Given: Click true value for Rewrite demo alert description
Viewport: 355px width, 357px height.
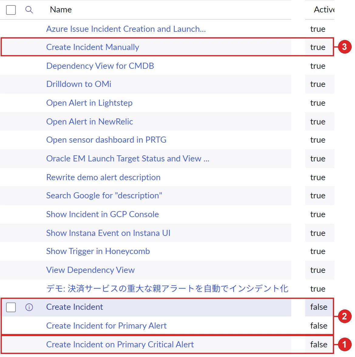Looking at the screenshot, I should [x=318, y=177].
